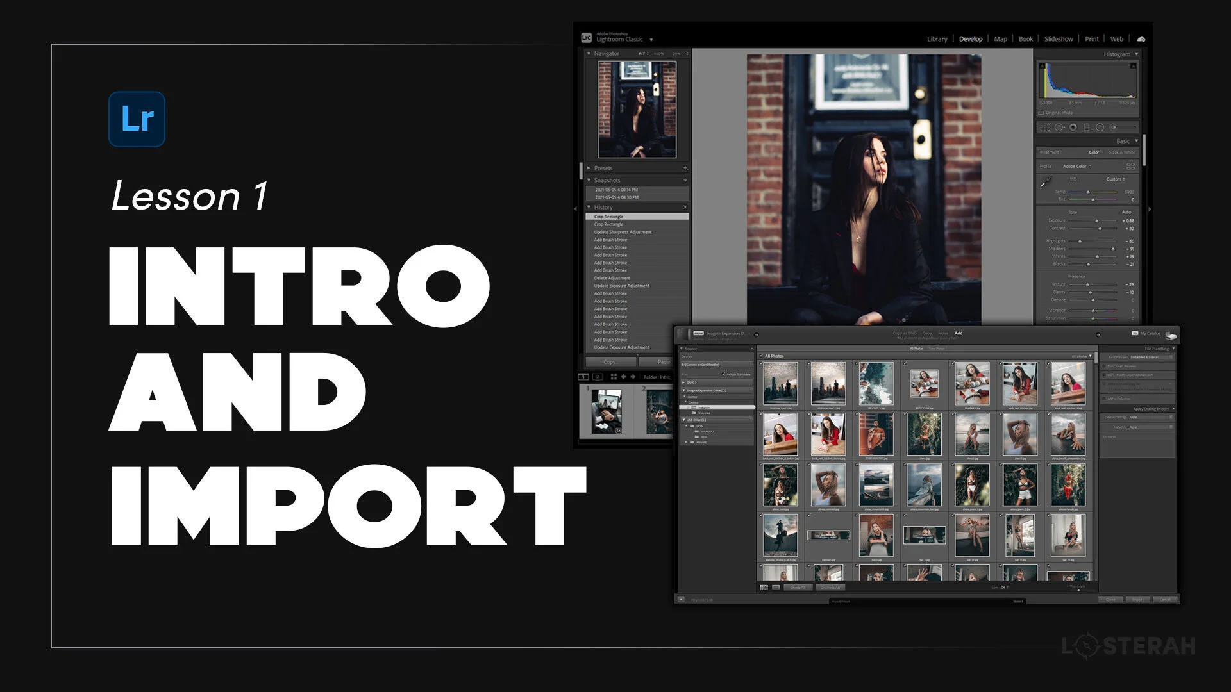Open the Profile Browser grid icon
This screenshot has width=1231, height=692.
click(1130, 166)
